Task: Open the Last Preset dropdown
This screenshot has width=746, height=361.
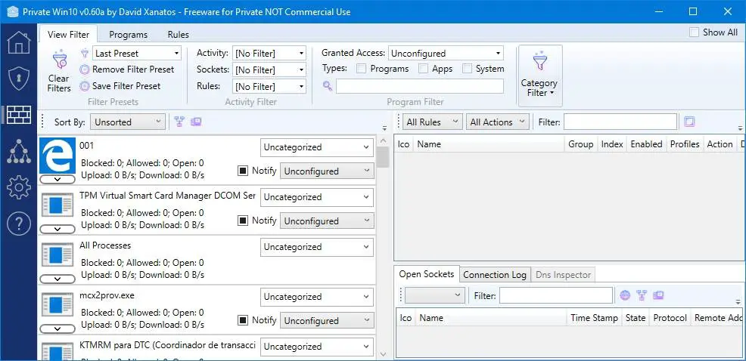Action: coord(137,53)
